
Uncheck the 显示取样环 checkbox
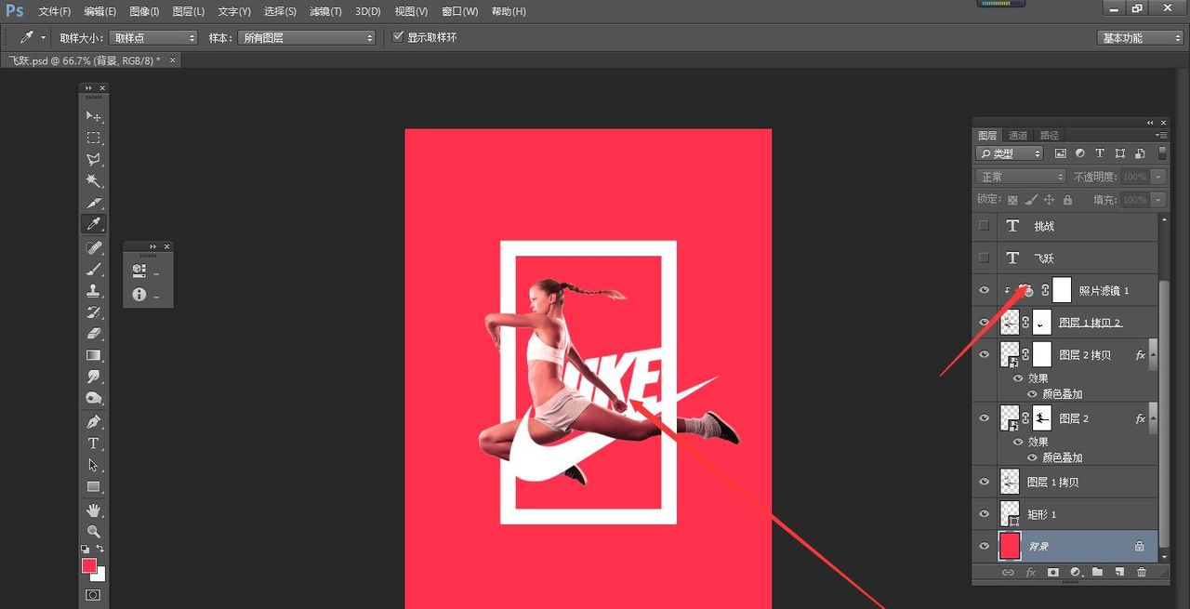point(399,37)
